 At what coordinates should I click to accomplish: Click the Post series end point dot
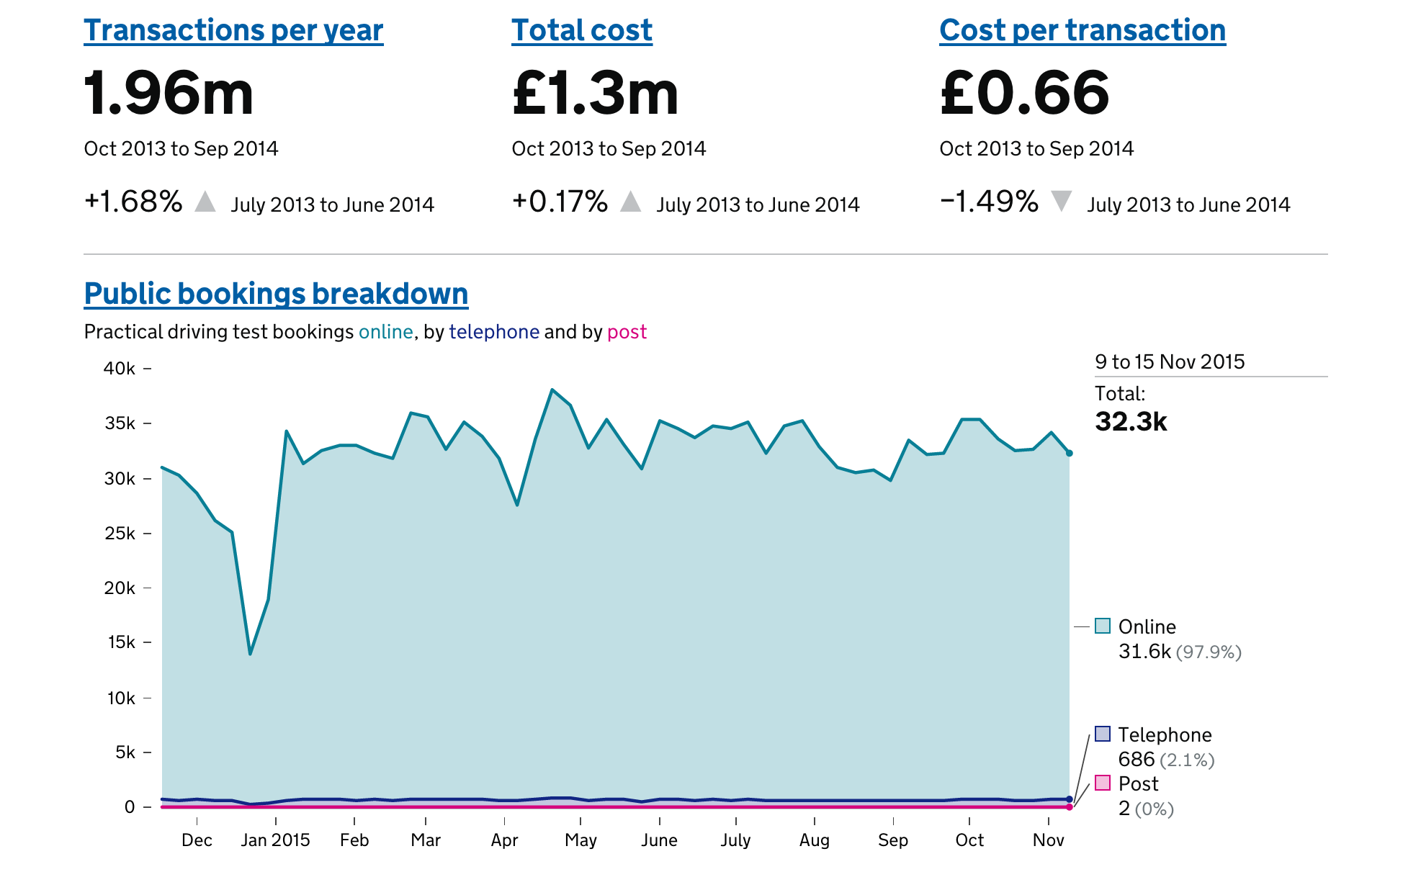(x=1070, y=807)
